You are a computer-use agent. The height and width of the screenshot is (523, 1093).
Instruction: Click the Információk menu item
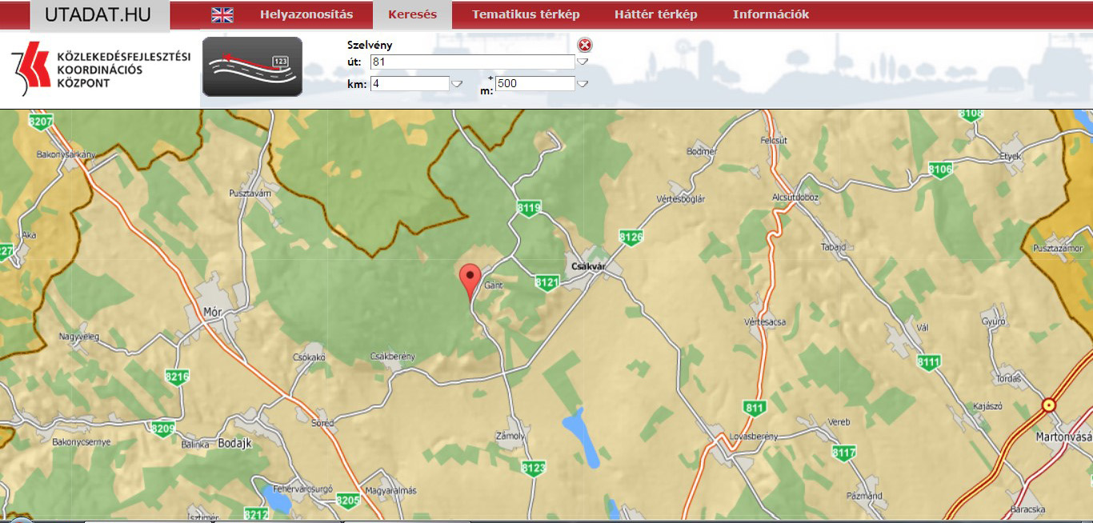[771, 14]
